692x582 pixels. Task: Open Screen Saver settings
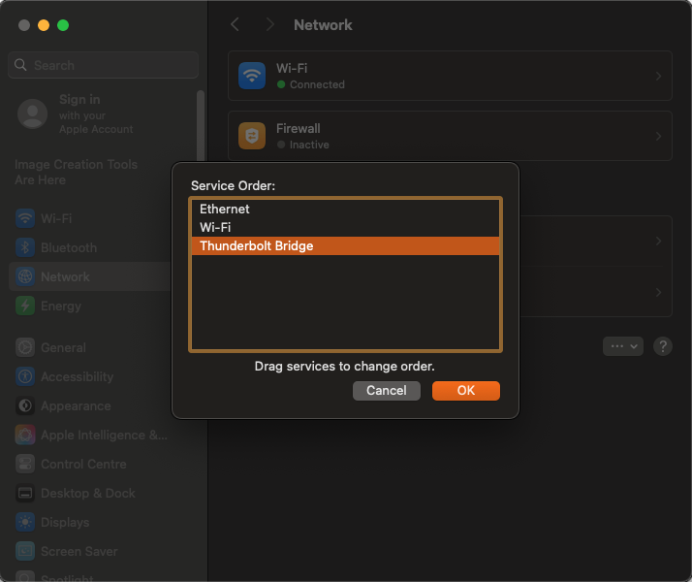coord(104,552)
